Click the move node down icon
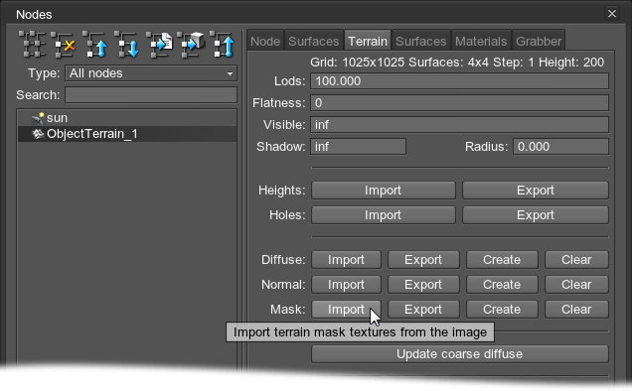Image resolution: width=632 pixels, height=391 pixels. coord(127,44)
